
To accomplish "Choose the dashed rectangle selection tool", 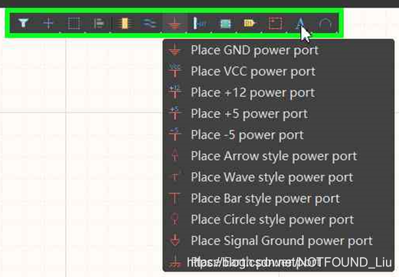I will pos(74,23).
